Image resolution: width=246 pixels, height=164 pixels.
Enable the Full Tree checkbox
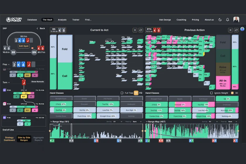(x=122, y=93)
